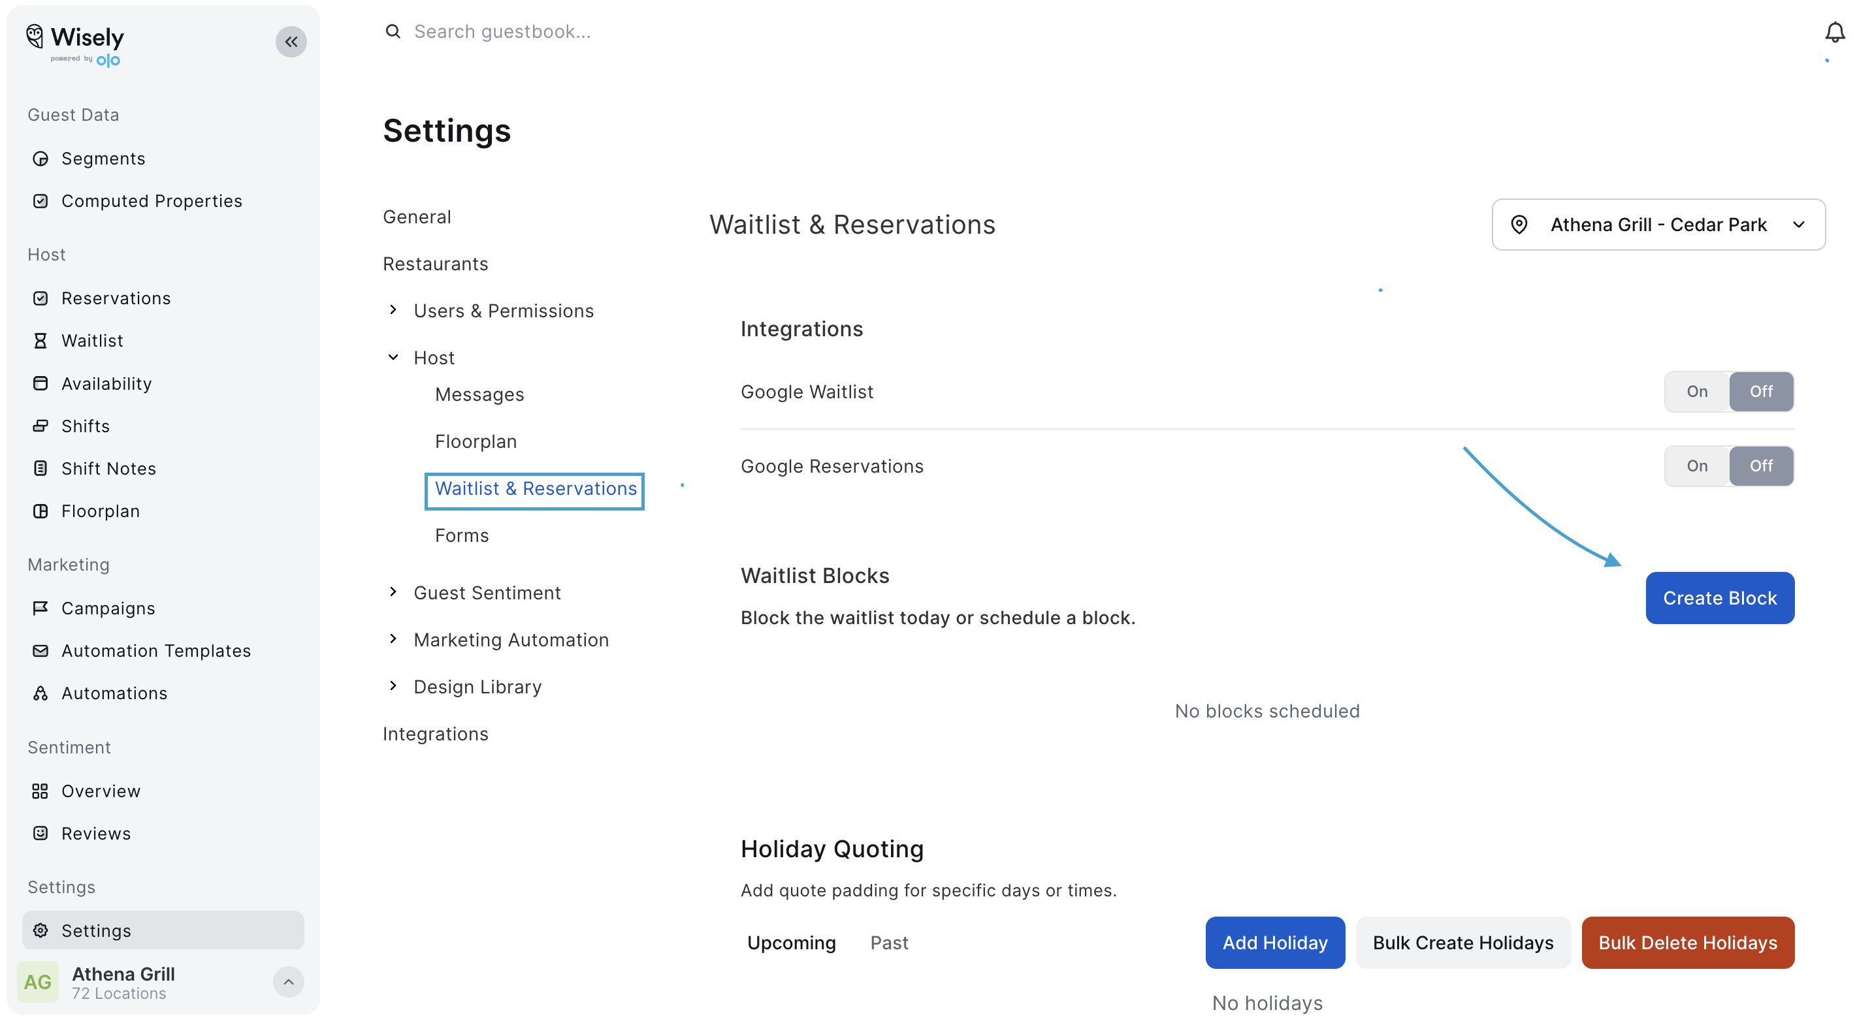The height and width of the screenshot is (1025, 1872).
Task: Open Computed Properties in sidebar
Action: 152,200
